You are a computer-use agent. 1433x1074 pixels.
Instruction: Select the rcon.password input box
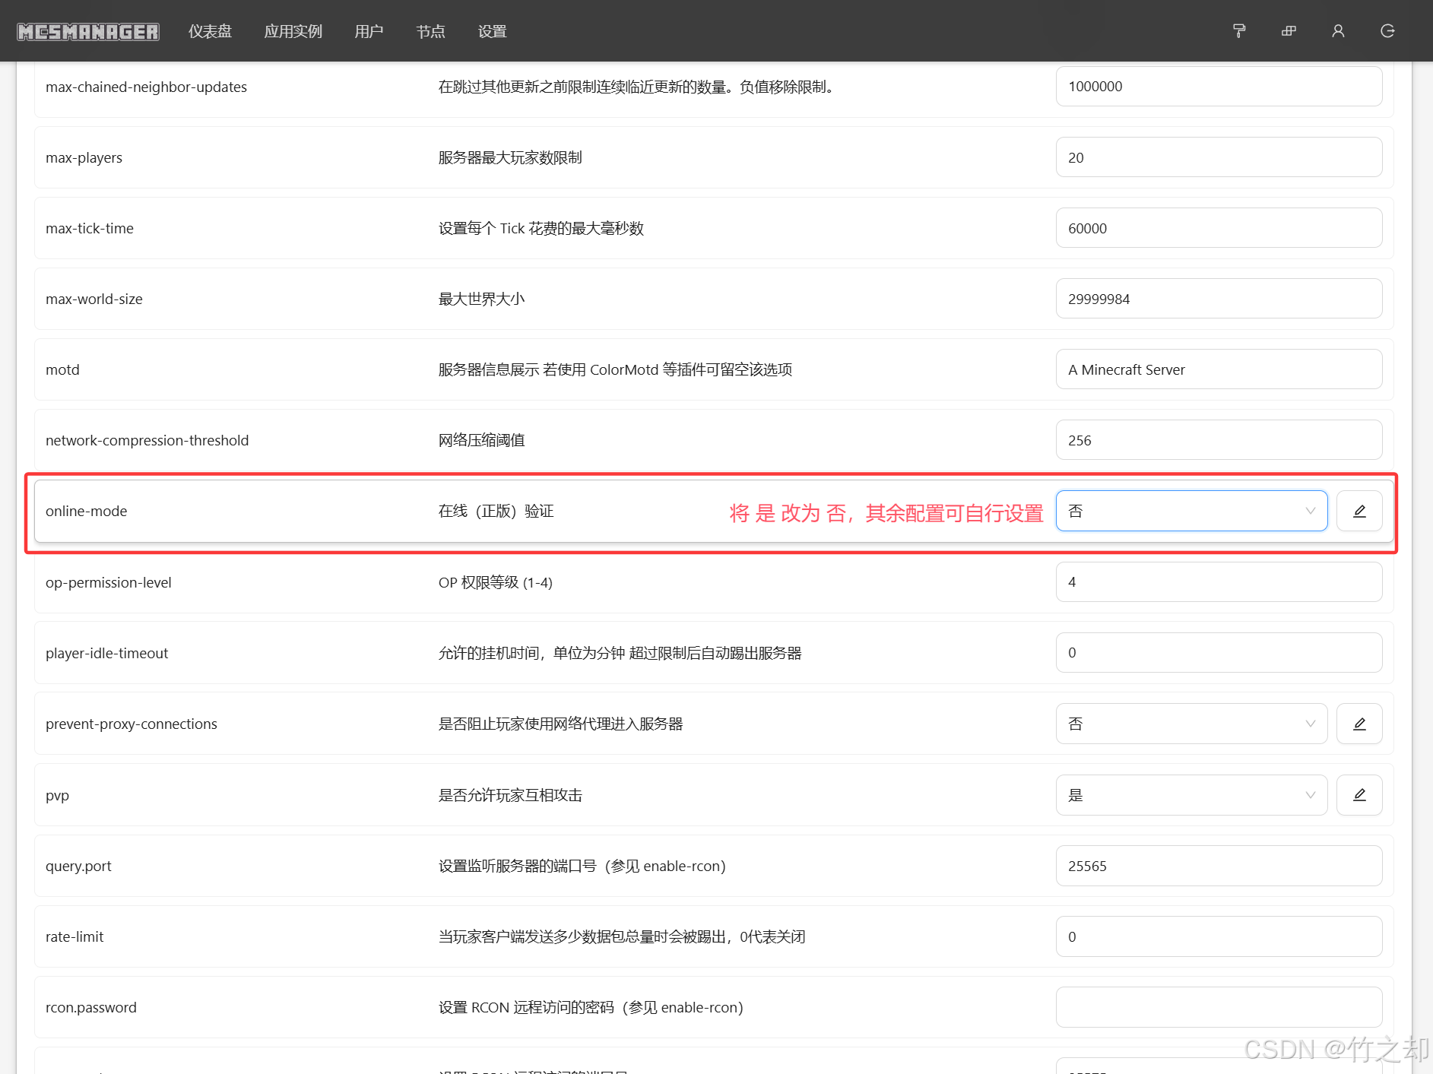pyautogui.click(x=1219, y=1007)
